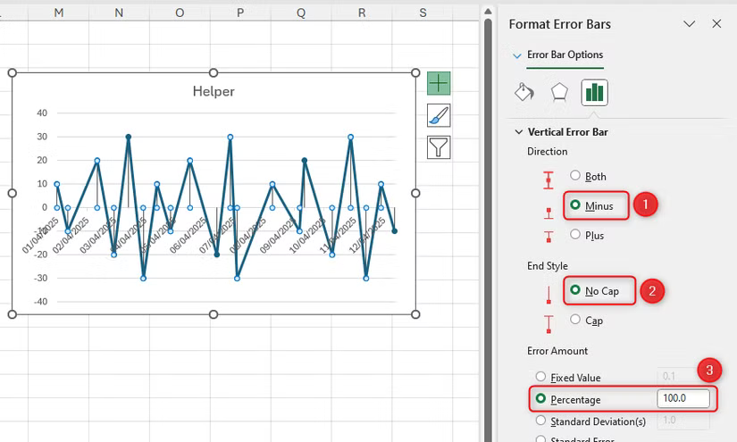The image size is (737, 442).
Task: Collapse Vertical Error Bar section
Action: pyautogui.click(x=519, y=132)
